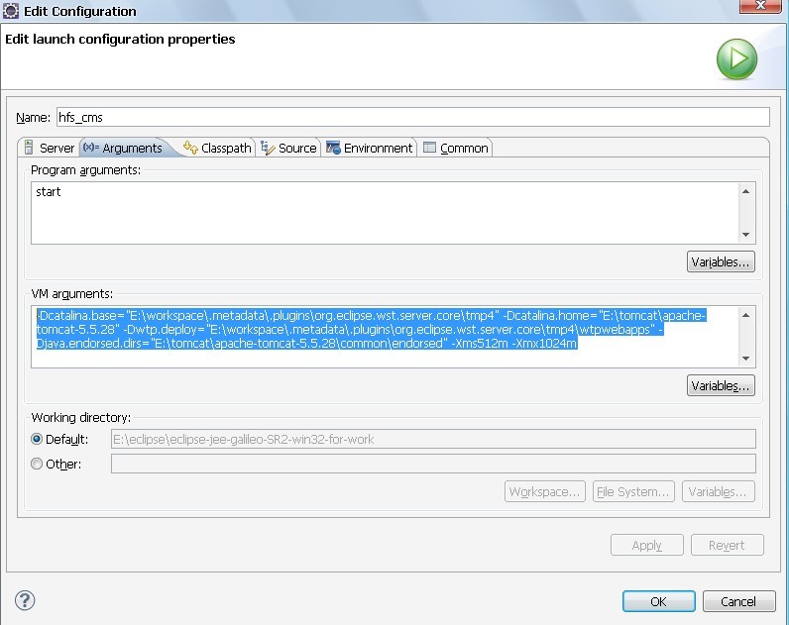Click VM arguments scrollbar up arrow
The image size is (789, 625).
pos(745,315)
